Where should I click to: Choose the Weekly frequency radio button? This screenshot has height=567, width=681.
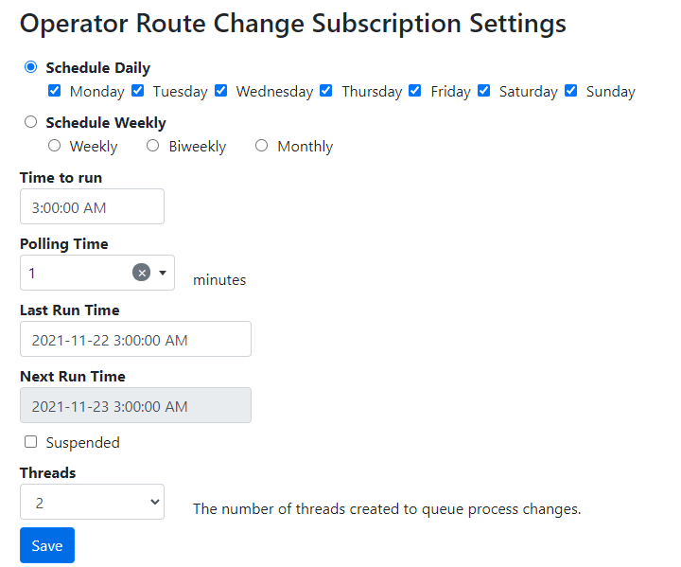tap(55, 146)
